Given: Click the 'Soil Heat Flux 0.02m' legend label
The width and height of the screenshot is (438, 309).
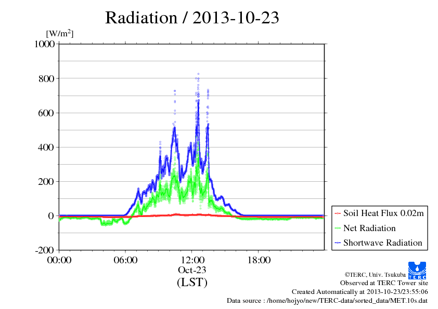Looking at the screenshot, I should coord(383,213).
